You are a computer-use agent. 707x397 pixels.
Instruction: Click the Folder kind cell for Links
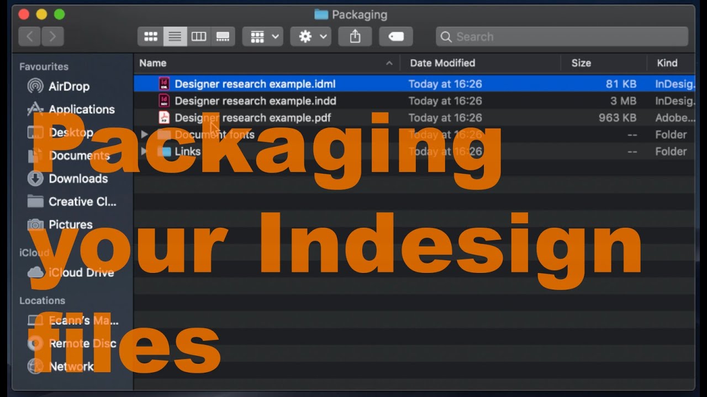[x=671, y=151]
